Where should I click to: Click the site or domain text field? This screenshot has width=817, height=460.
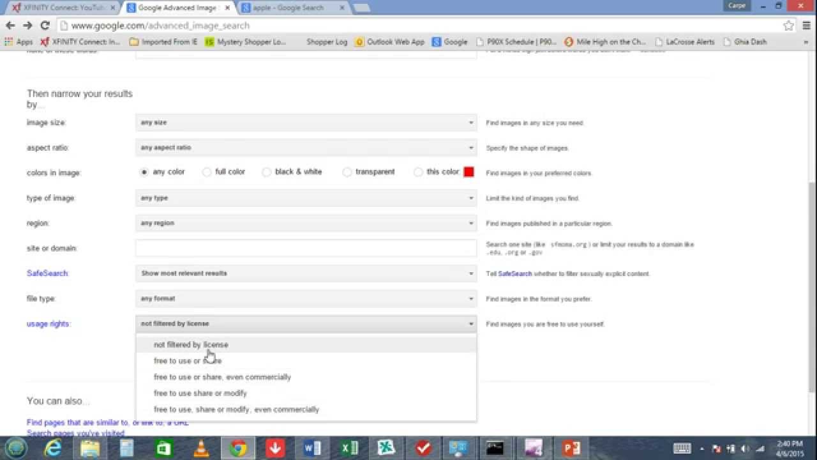click(306, 248)
